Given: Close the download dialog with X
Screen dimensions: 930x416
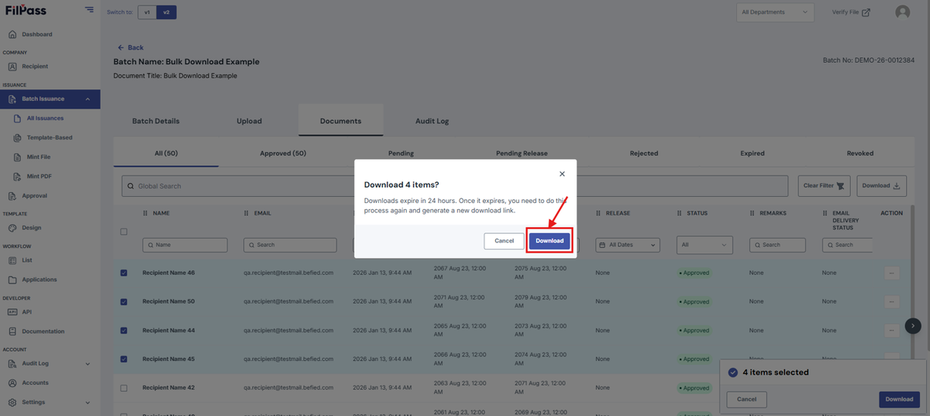Looking at the screenshot, I should pyautogui.click(x=562, y=174).
